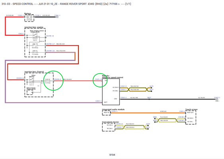Open connector link C2025-5 at GND pin
This screenshot has height=159, width=224.
(x=123, y=98)
